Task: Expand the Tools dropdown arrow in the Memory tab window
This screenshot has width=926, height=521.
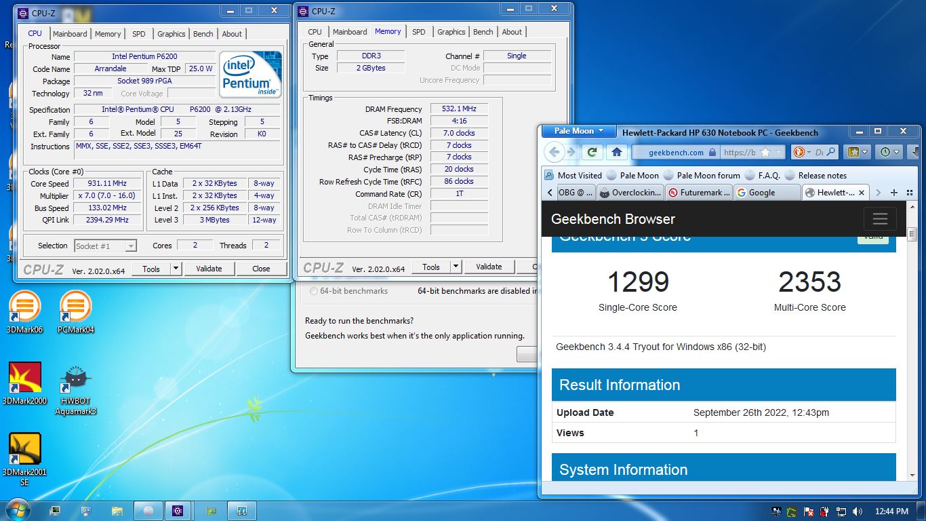Action: [456, 267]
